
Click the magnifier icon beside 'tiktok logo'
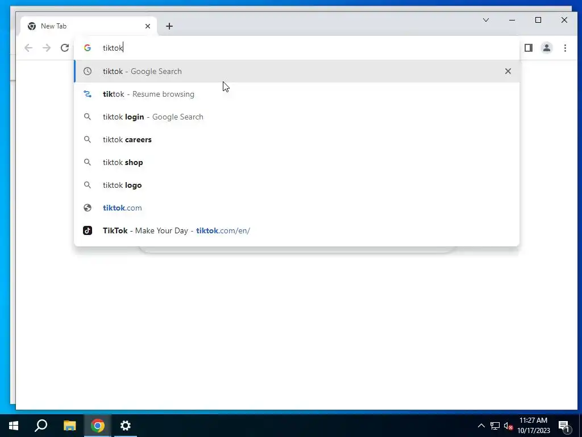click(x=87, y=185)
